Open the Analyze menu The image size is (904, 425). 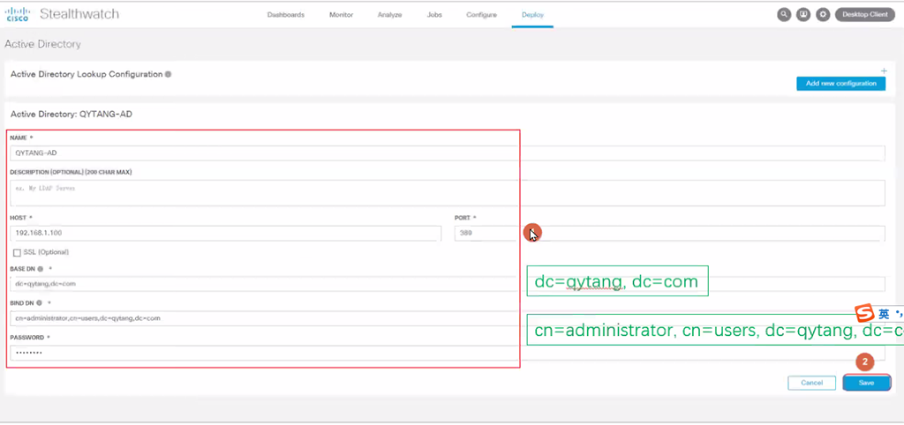(x=389, y=14)
